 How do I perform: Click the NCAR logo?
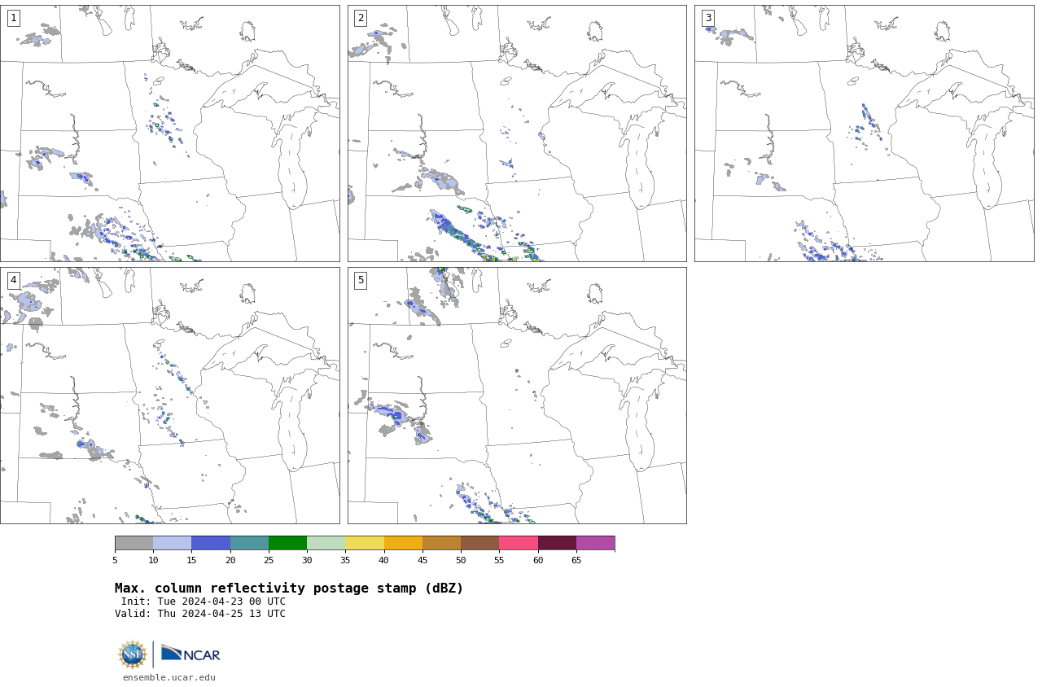(190, 654)
